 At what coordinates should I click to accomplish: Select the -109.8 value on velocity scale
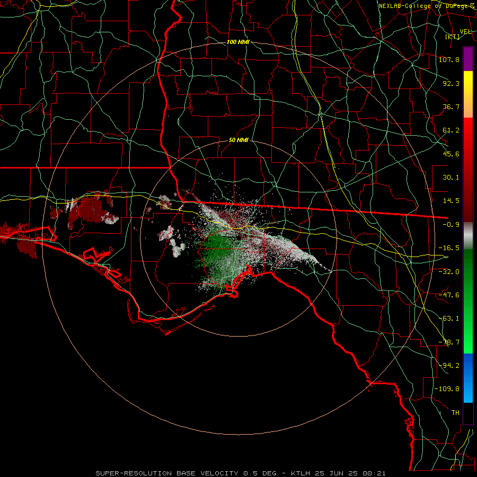(x=447, y=389)
